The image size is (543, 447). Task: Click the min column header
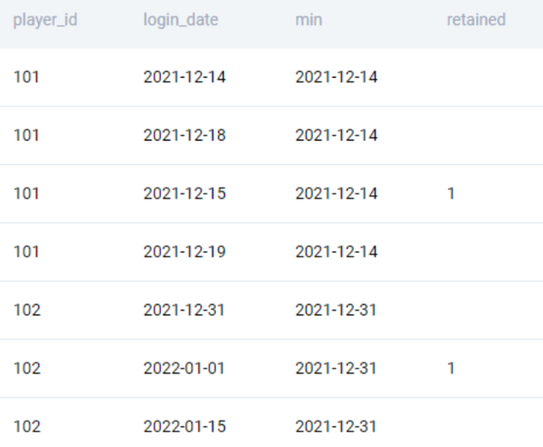(x=309, y=20)
